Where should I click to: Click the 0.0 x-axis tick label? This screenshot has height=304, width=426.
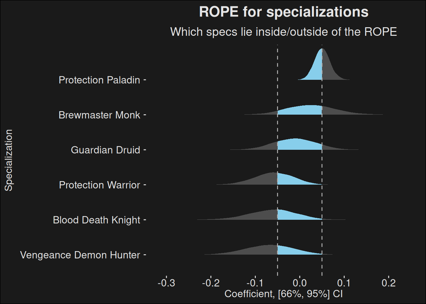point(300,283)
